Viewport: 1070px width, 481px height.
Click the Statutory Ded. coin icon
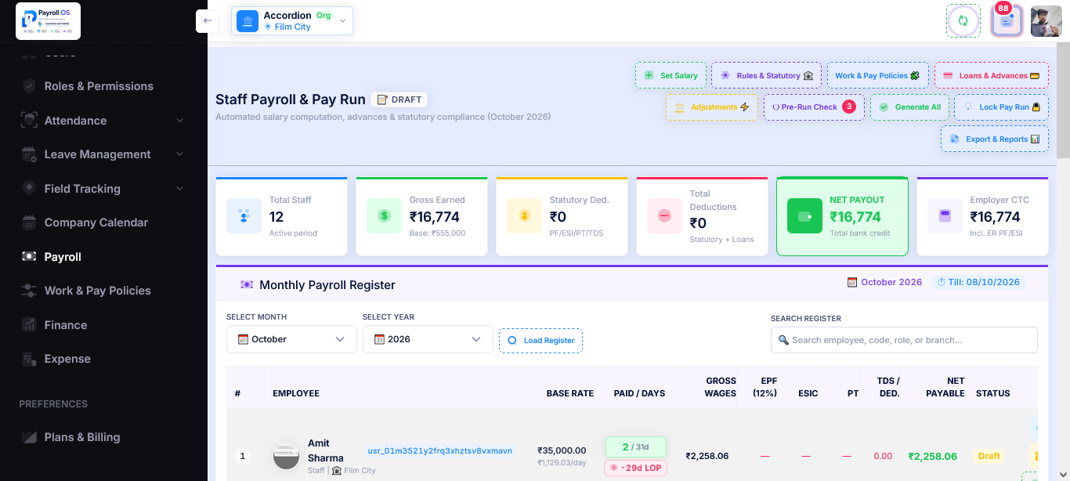coord(524,216)
